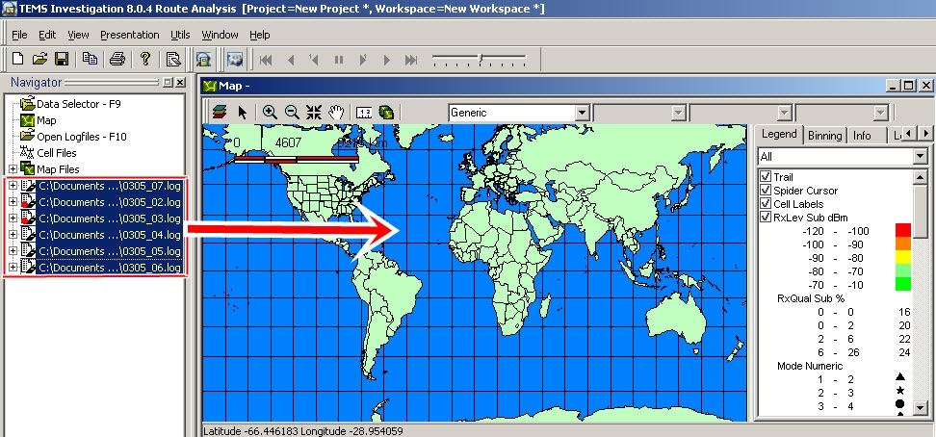The width and height of the screenshot is (936, 437).
Task: Uncheck the Spider Cursor checkbox
Action: click(x=766, y=191)
